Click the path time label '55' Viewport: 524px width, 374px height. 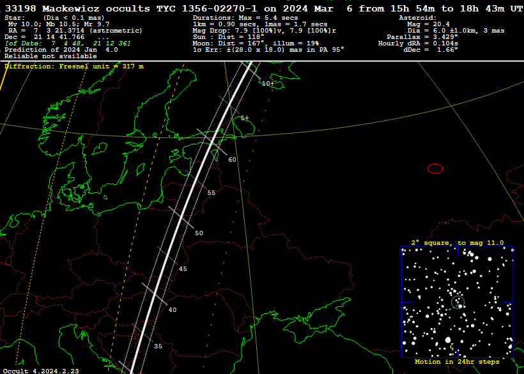212,193
